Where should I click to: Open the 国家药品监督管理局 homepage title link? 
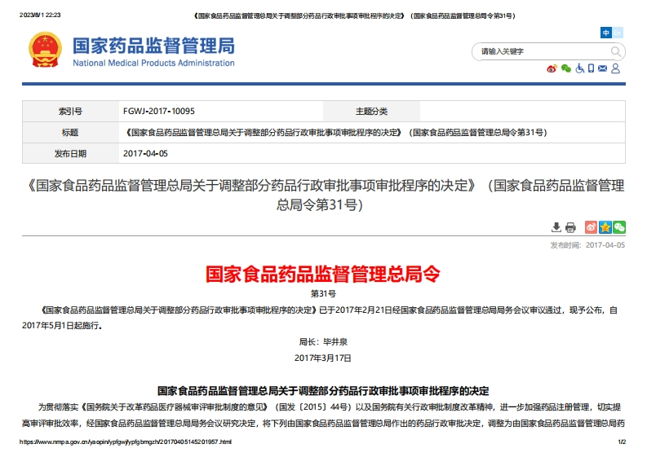click(x=153, y=46)
